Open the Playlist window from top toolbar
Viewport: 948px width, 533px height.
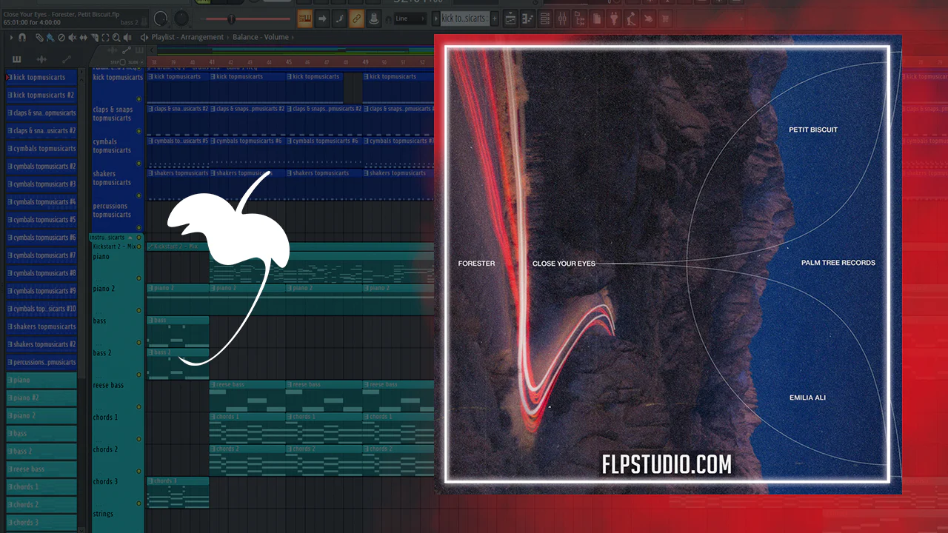(x=510, y=19)
